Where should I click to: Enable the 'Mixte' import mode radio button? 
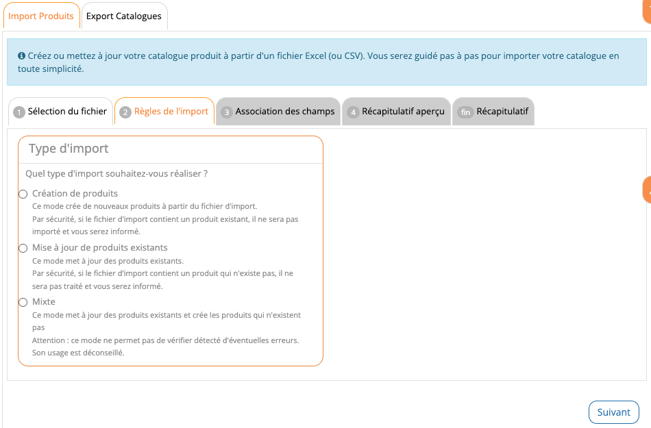coord(23,303)
